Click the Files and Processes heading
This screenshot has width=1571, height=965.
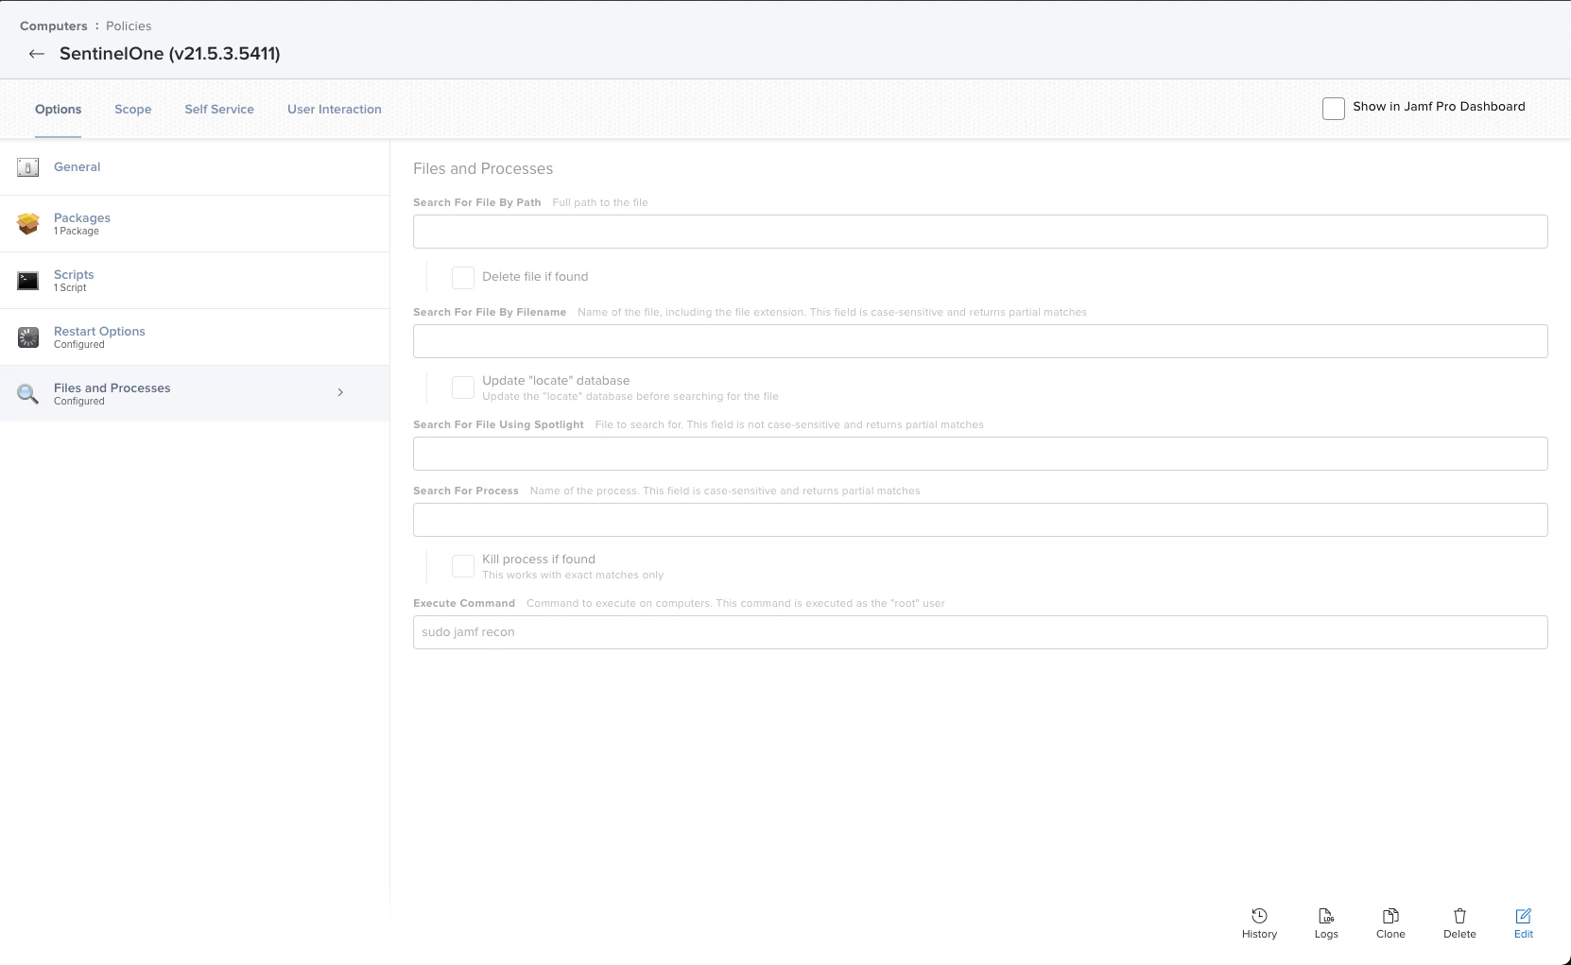tap(483, 169)
